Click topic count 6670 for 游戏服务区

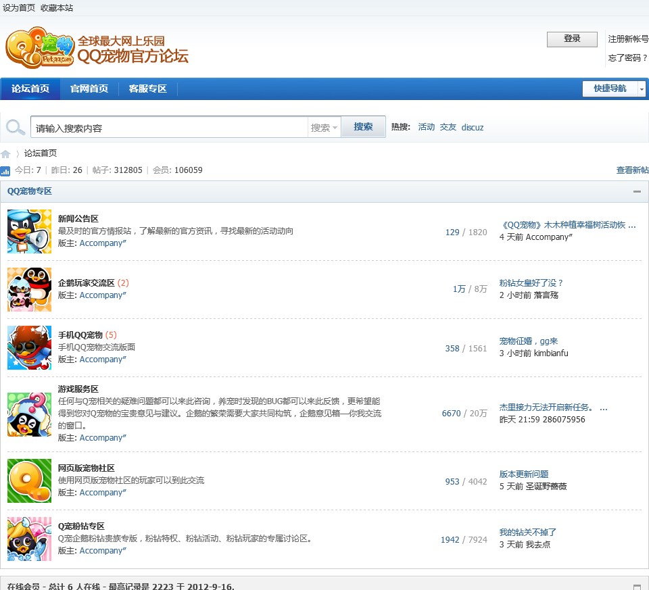pyautogui.click(x=451, y=414)
